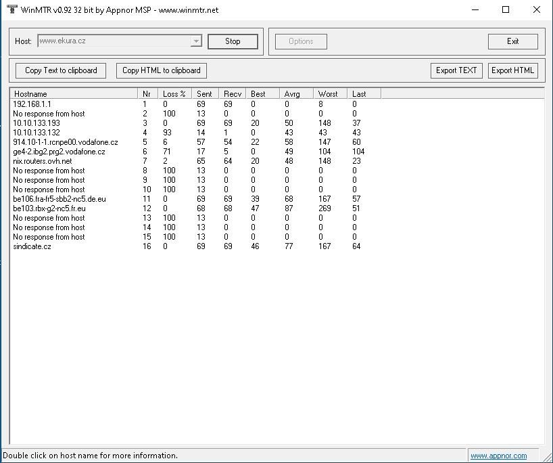Click the Host input field

point(114,41)
